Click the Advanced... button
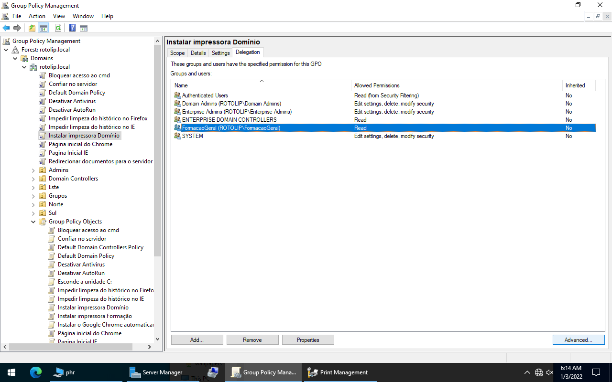This screenshot has width=612, height=382. click(x=578, y=340)
